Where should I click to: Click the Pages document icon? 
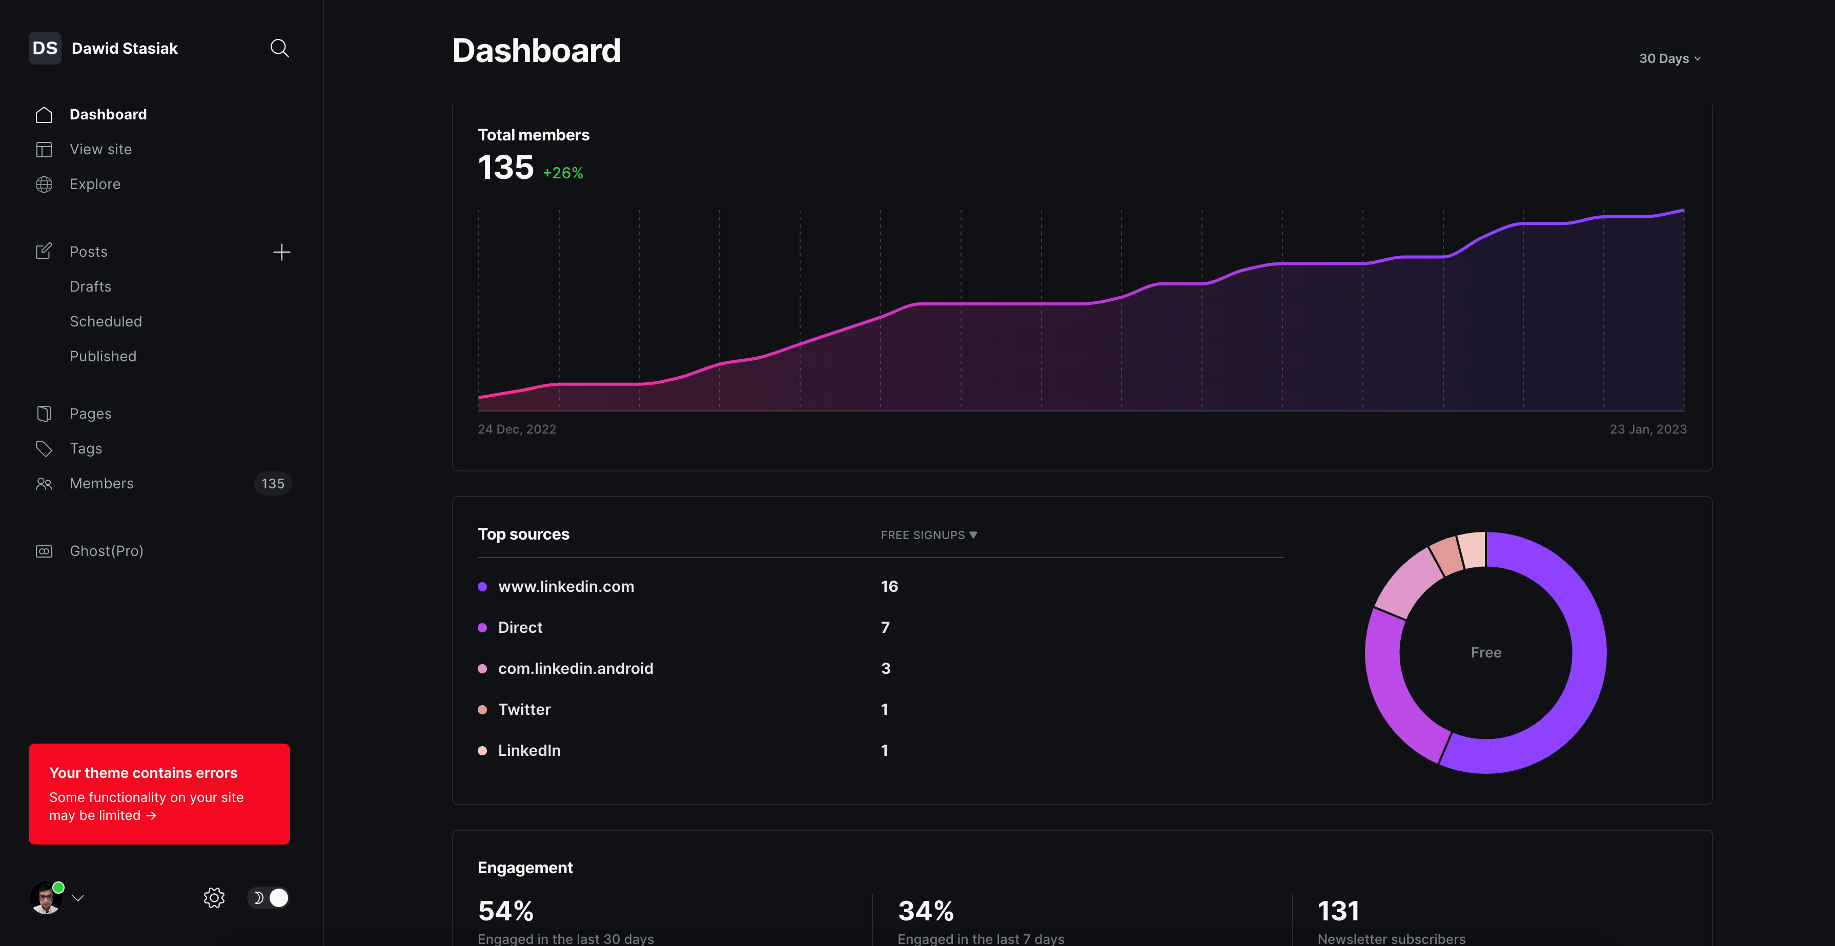click(44, 414)
